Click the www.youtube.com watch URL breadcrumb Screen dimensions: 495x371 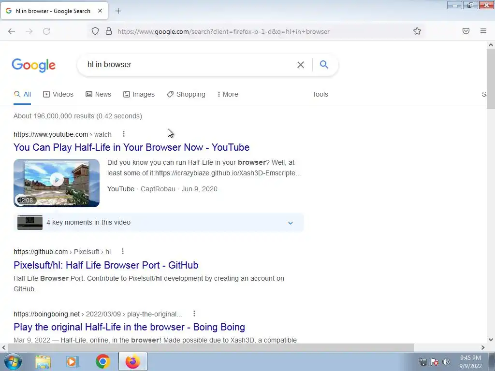click(x=62, y=134)
